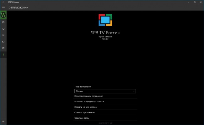Open the filled-rectangle sidebar icon
Viewport: 204px width, 125px height.
tap(3, 42)
